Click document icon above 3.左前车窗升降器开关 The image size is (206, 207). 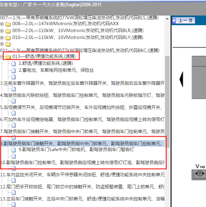point(14,77)
